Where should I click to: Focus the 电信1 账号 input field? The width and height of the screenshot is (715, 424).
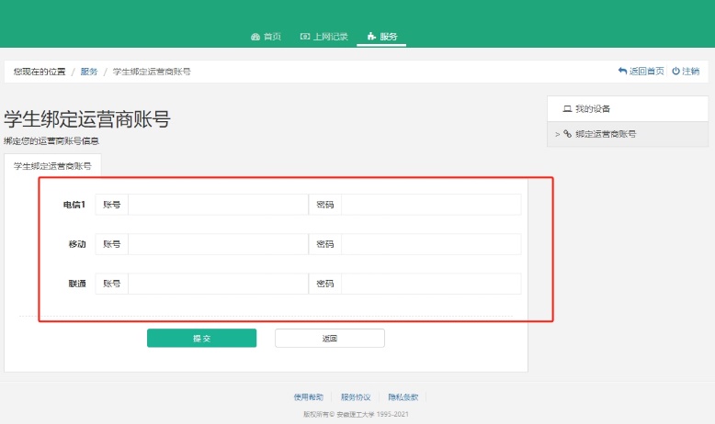point(217,205)
